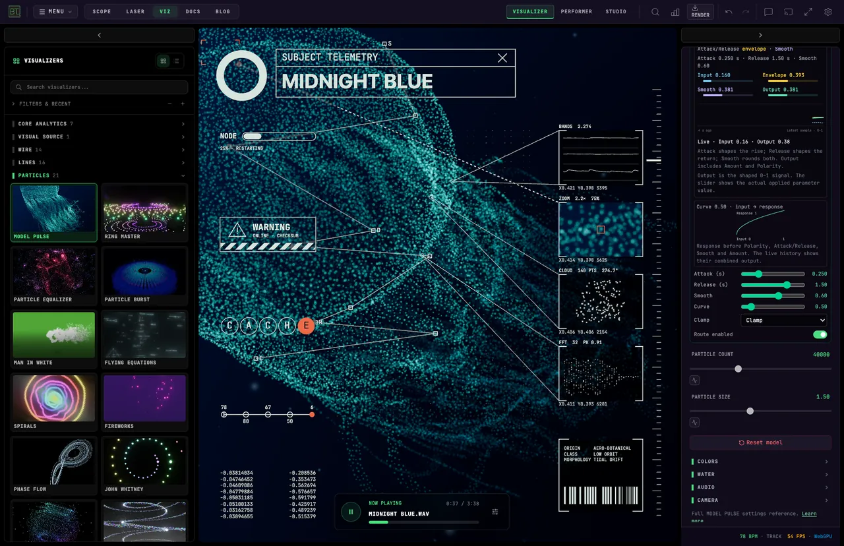
Task: Click the plus icon beside Filters & Recent
Action: pyautogui.click(x=183, y=104)
